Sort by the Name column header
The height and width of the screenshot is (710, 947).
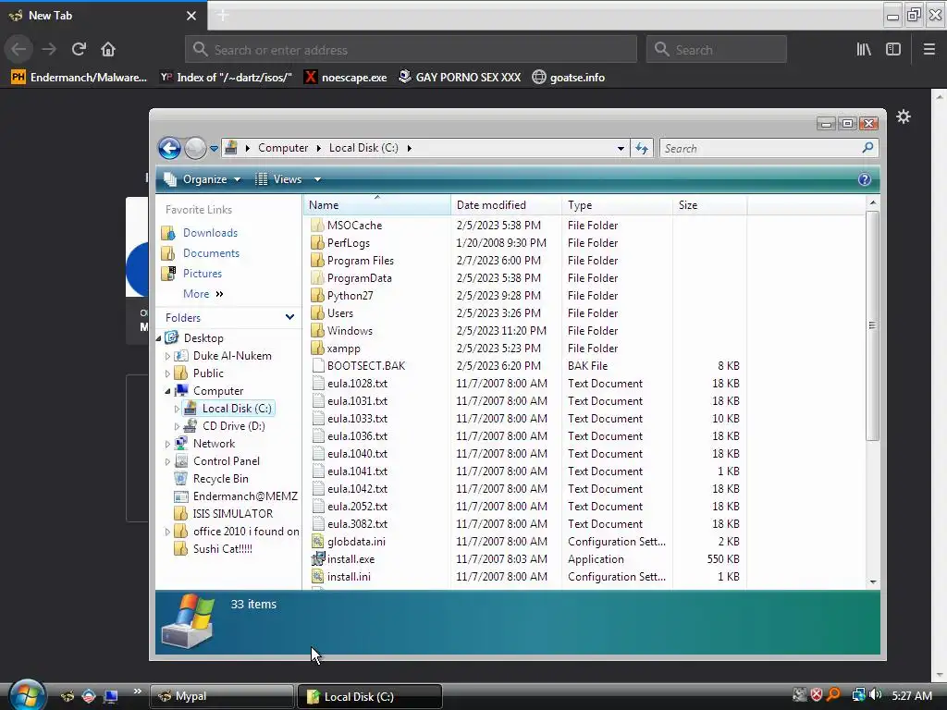tap(377, 205)
